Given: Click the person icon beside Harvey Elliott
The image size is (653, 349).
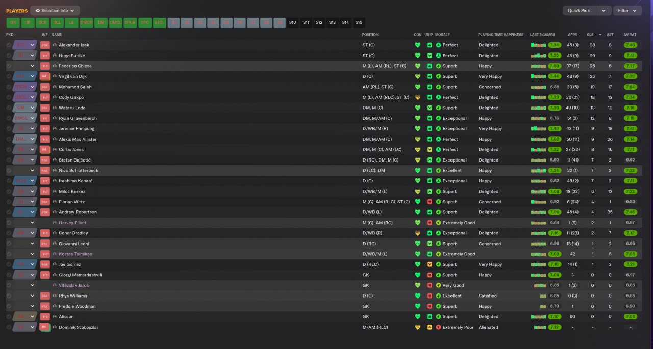Looking at the screenshot, I should [x=55, y=223].
